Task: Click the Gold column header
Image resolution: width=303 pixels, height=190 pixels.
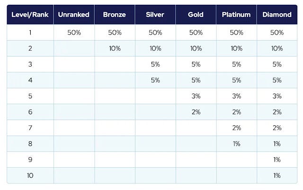Action: pos(196,15)
